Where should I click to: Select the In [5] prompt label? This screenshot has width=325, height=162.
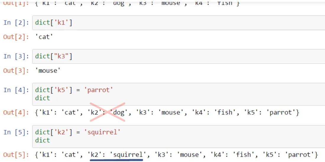point(16,132)
